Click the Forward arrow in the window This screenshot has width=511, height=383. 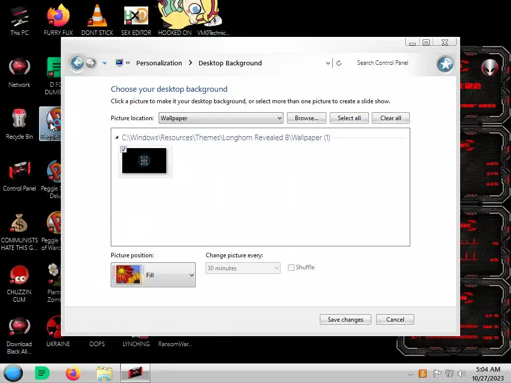91,63
